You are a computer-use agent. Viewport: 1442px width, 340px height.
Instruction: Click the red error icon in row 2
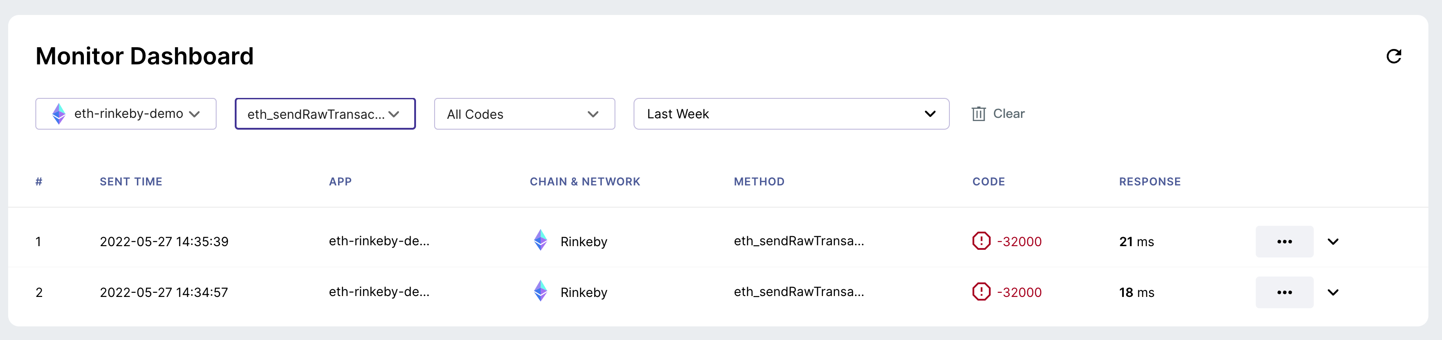(981, 292)
